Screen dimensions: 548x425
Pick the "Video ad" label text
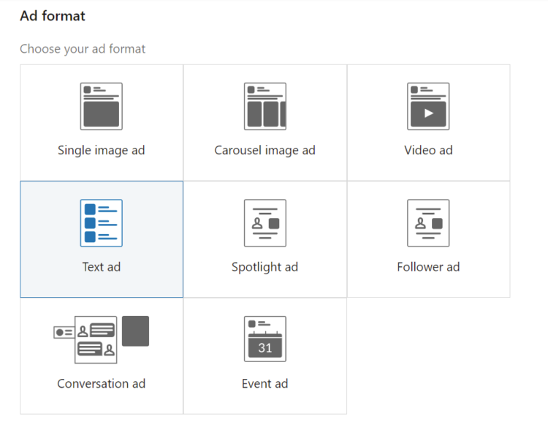[428, 150]
